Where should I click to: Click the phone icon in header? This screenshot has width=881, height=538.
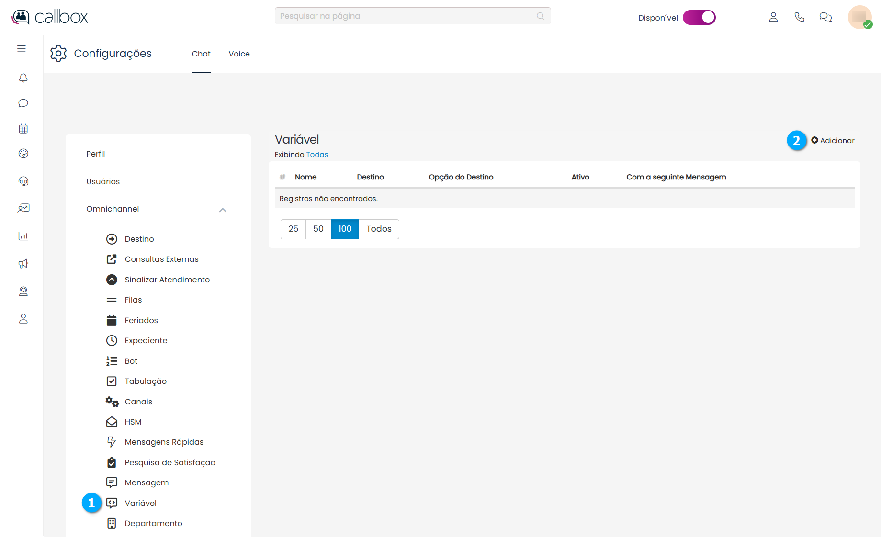pyautogui.click(x=799, y=17)
